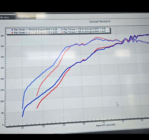Click the Dynojet Research graph title

coord(100,21)
